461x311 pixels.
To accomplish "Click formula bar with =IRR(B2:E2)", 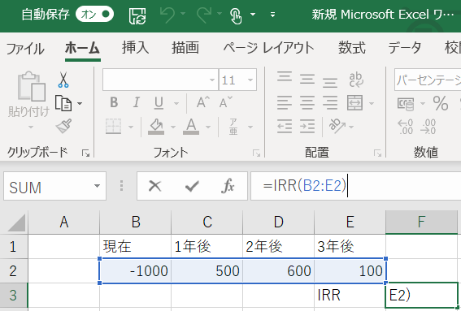I will coord(356,186).
